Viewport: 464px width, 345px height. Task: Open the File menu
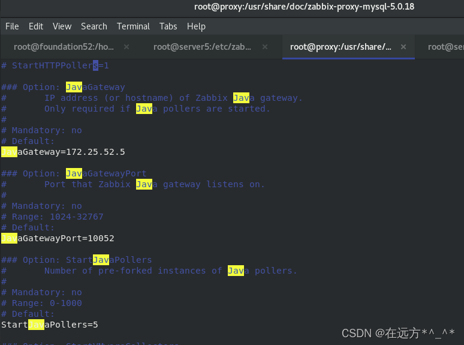click(12, 26)
